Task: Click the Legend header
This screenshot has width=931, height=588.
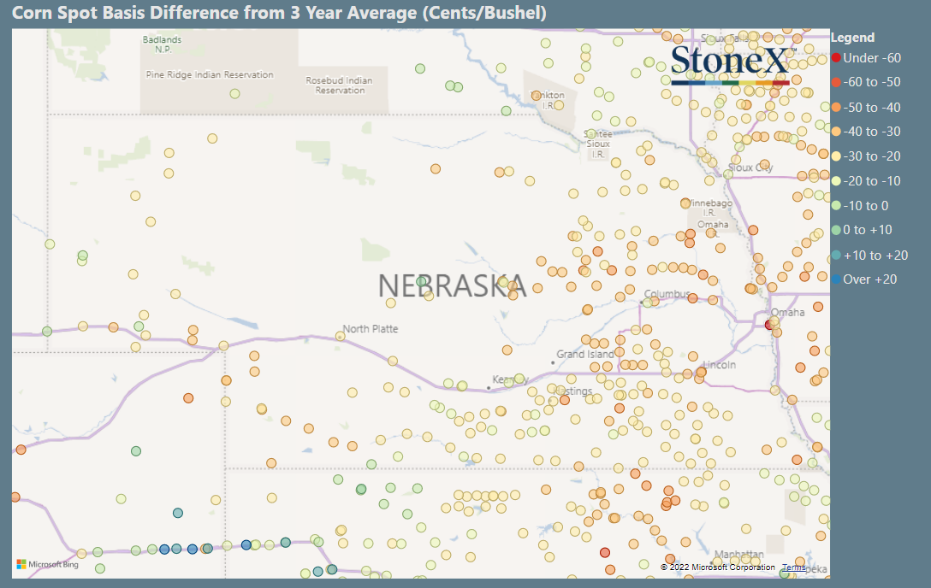Action: (852, 38)
